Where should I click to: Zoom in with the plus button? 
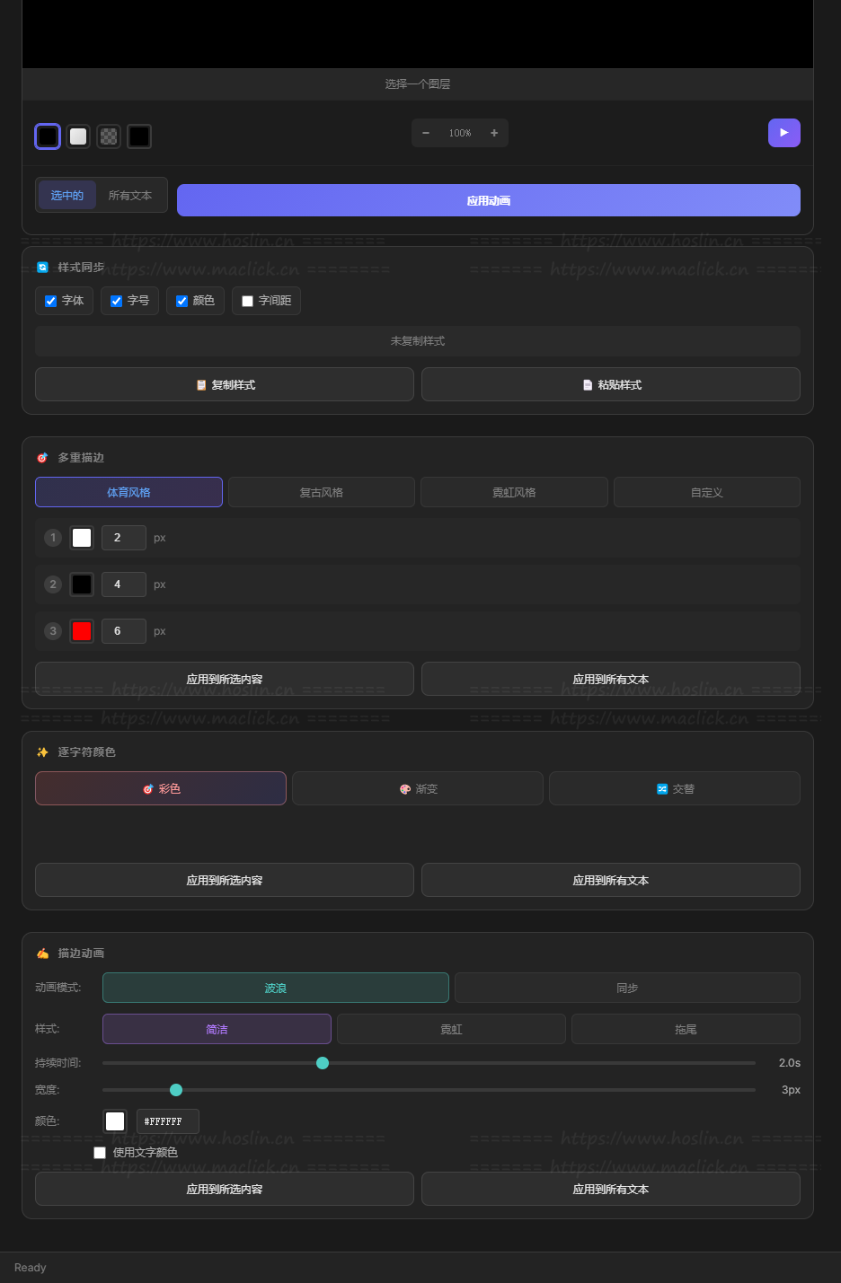[494, 133]
